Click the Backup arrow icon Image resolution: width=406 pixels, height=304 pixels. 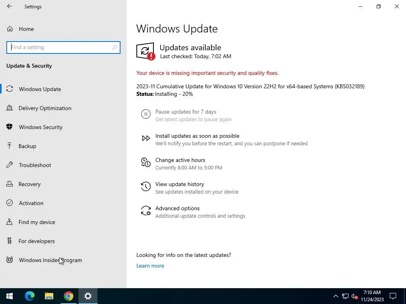click(10, 146)
